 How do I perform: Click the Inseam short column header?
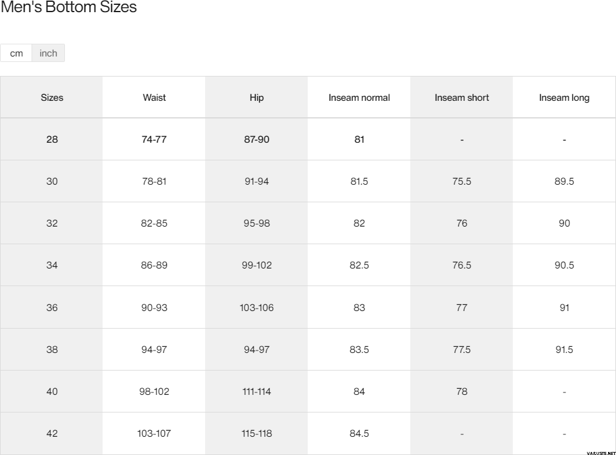click(462, 97)
